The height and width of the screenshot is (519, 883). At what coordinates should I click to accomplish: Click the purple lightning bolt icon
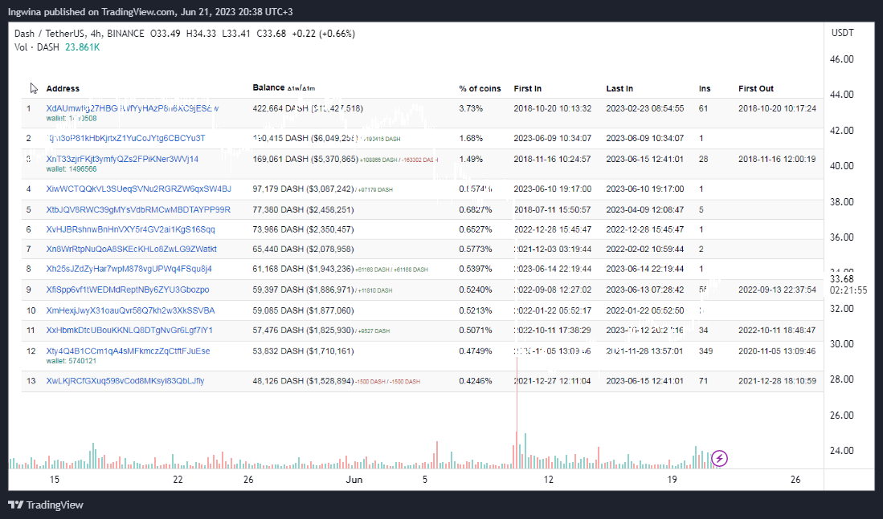(x=719, y=458)
